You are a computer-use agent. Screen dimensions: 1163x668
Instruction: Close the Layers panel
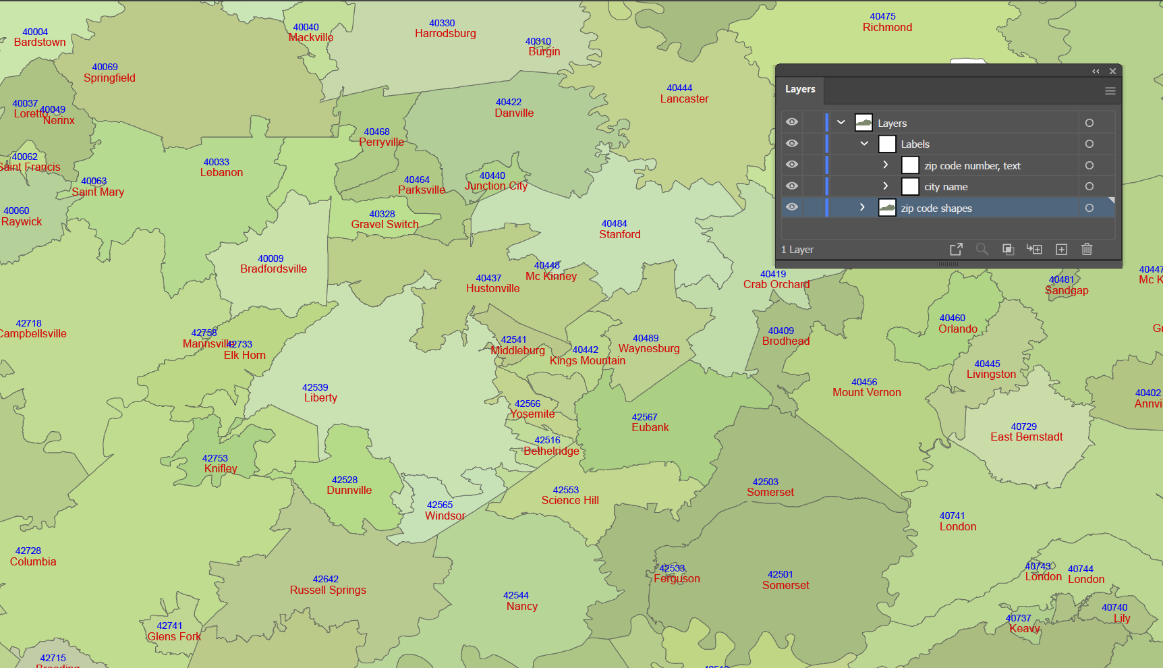point(1112,72)
